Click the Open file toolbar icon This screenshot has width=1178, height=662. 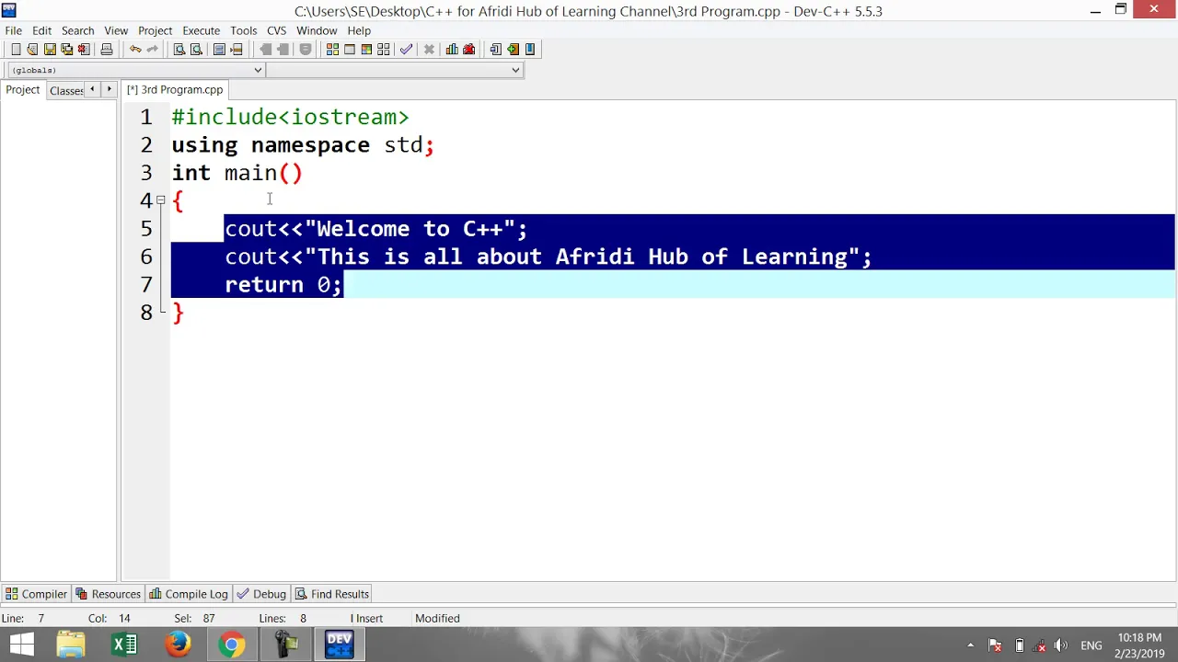click(31, 50)
